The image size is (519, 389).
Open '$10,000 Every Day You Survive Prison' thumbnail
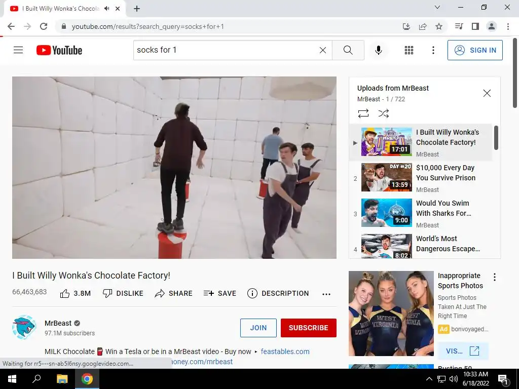click(387, 177)
